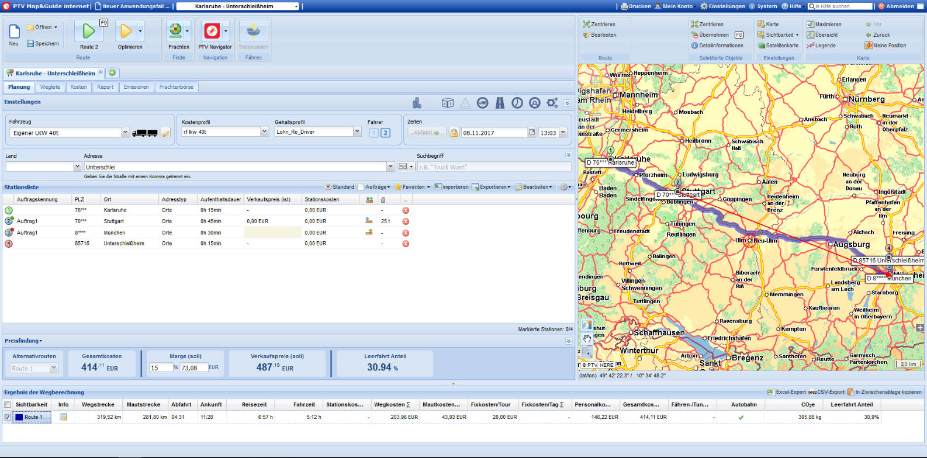Delete the Karlsruhe station row

(x=406, y=210)
